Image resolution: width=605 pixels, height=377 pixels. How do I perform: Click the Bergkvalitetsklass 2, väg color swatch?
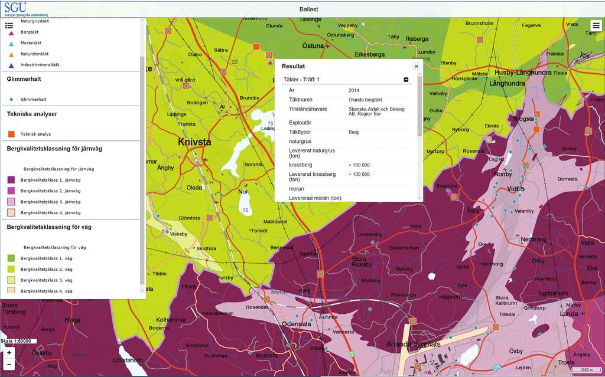coord(11,269)
